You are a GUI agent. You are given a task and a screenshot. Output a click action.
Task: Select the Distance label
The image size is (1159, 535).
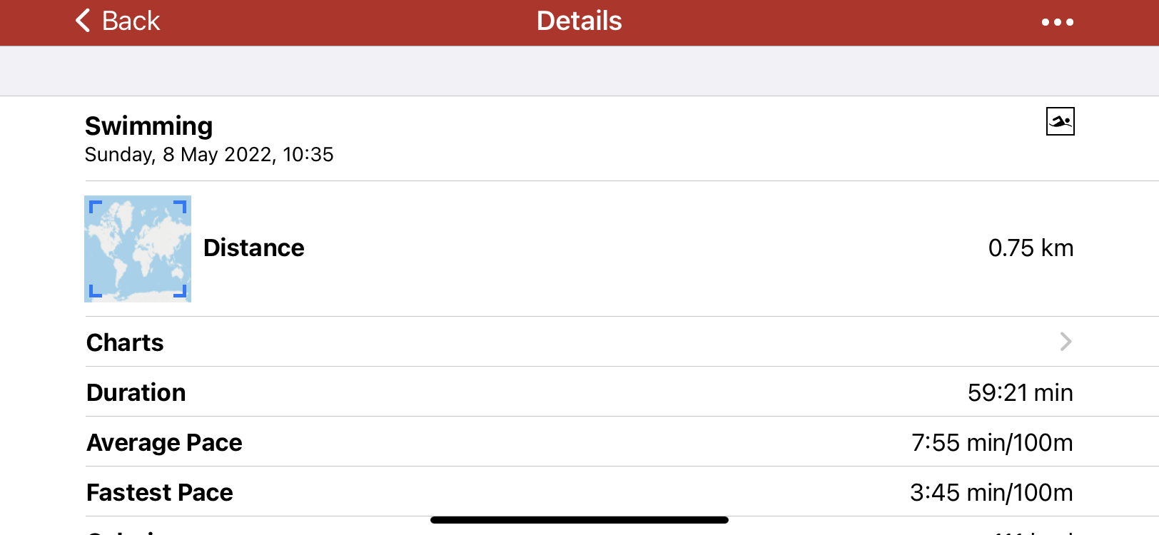coord(253,248)
